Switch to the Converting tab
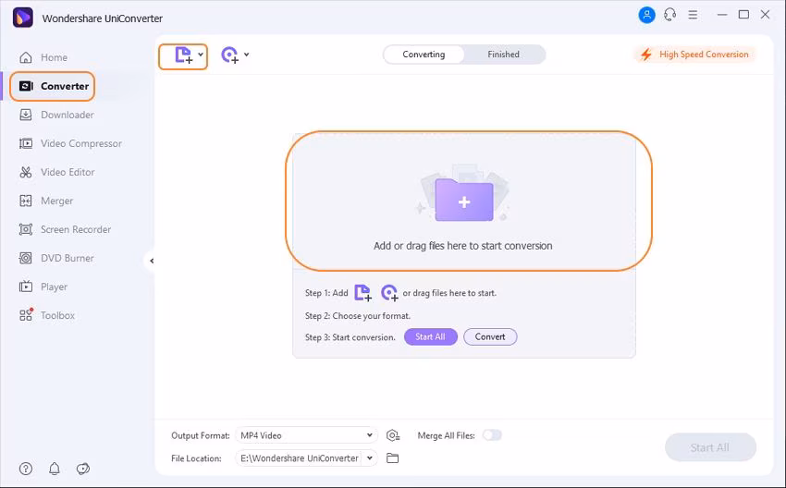Image resolution: width=786 pixels, height=488 pixels. (424, 55)
